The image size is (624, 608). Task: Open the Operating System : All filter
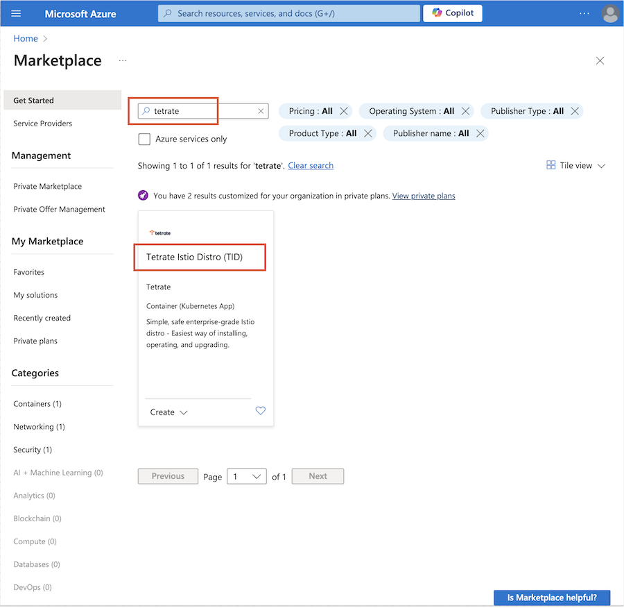tap(411, 111)
